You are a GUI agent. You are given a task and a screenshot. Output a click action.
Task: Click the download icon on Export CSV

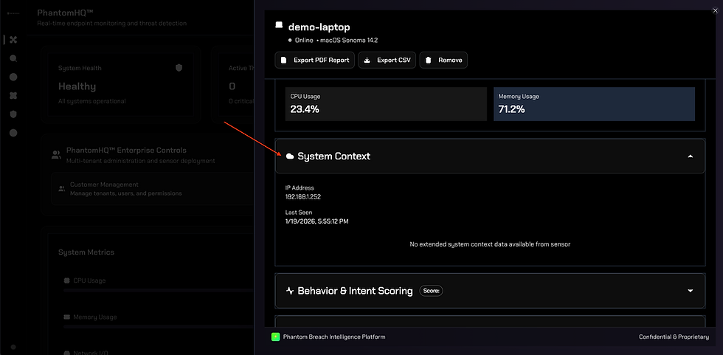coord(367,60)
